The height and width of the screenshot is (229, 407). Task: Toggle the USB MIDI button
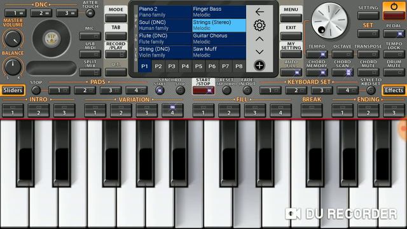point(90,54)
